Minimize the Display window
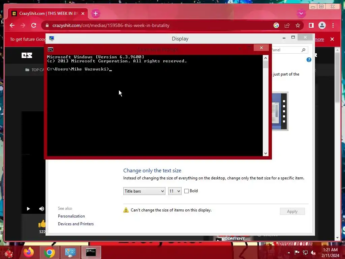This screenshot has height=259, width=345. (x=284, y=38)
